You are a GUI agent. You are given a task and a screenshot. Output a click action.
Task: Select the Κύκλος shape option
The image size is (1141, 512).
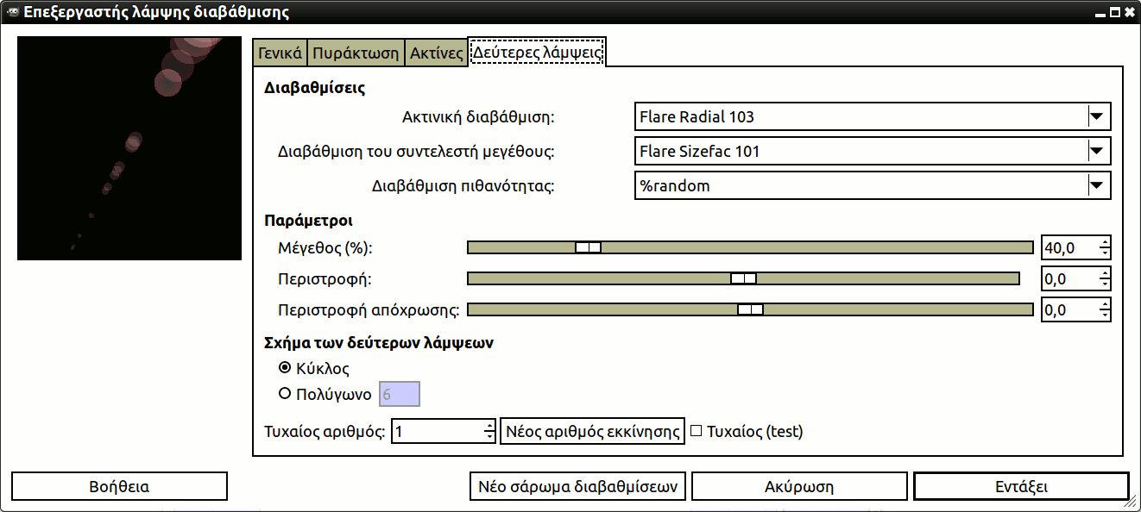[285, 368]
